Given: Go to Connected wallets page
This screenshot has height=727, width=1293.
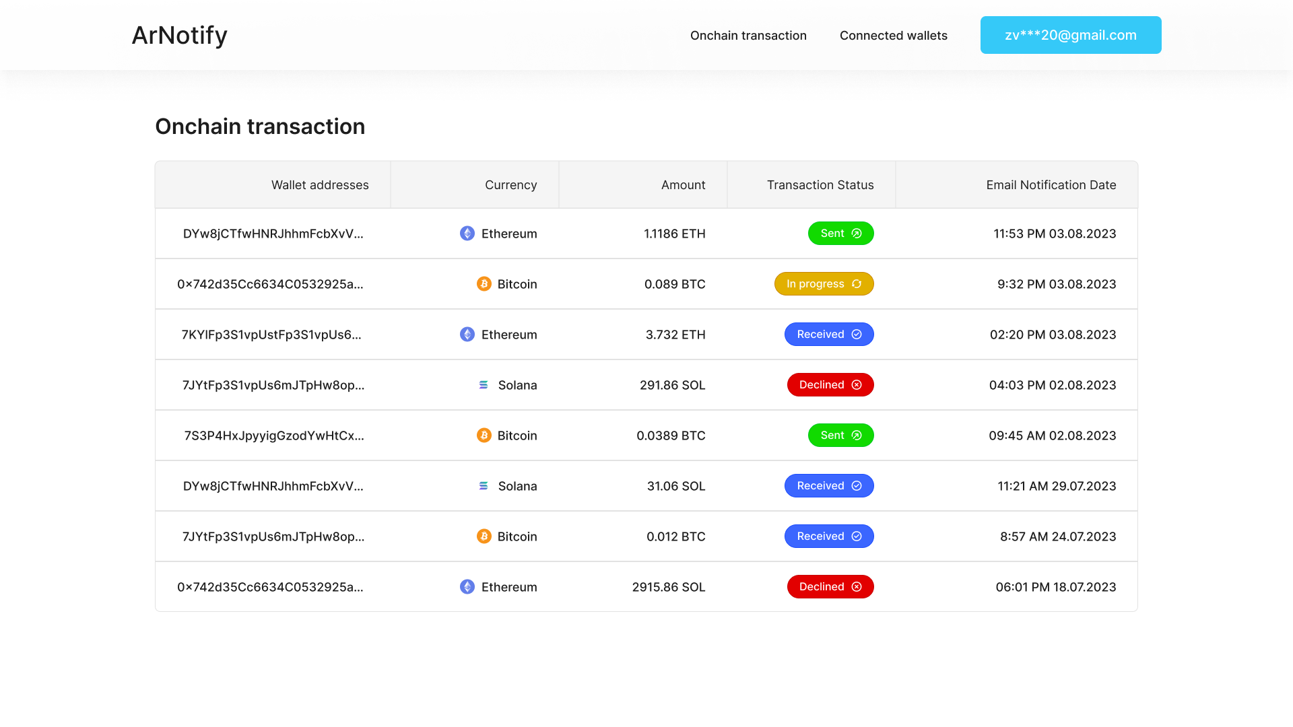Looking at the screenshot, I should click(x=893, y=36).
